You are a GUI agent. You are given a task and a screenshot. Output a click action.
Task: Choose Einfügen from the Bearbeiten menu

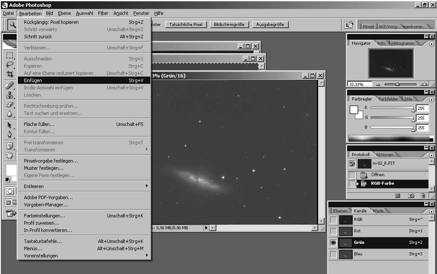coord(84,80)
